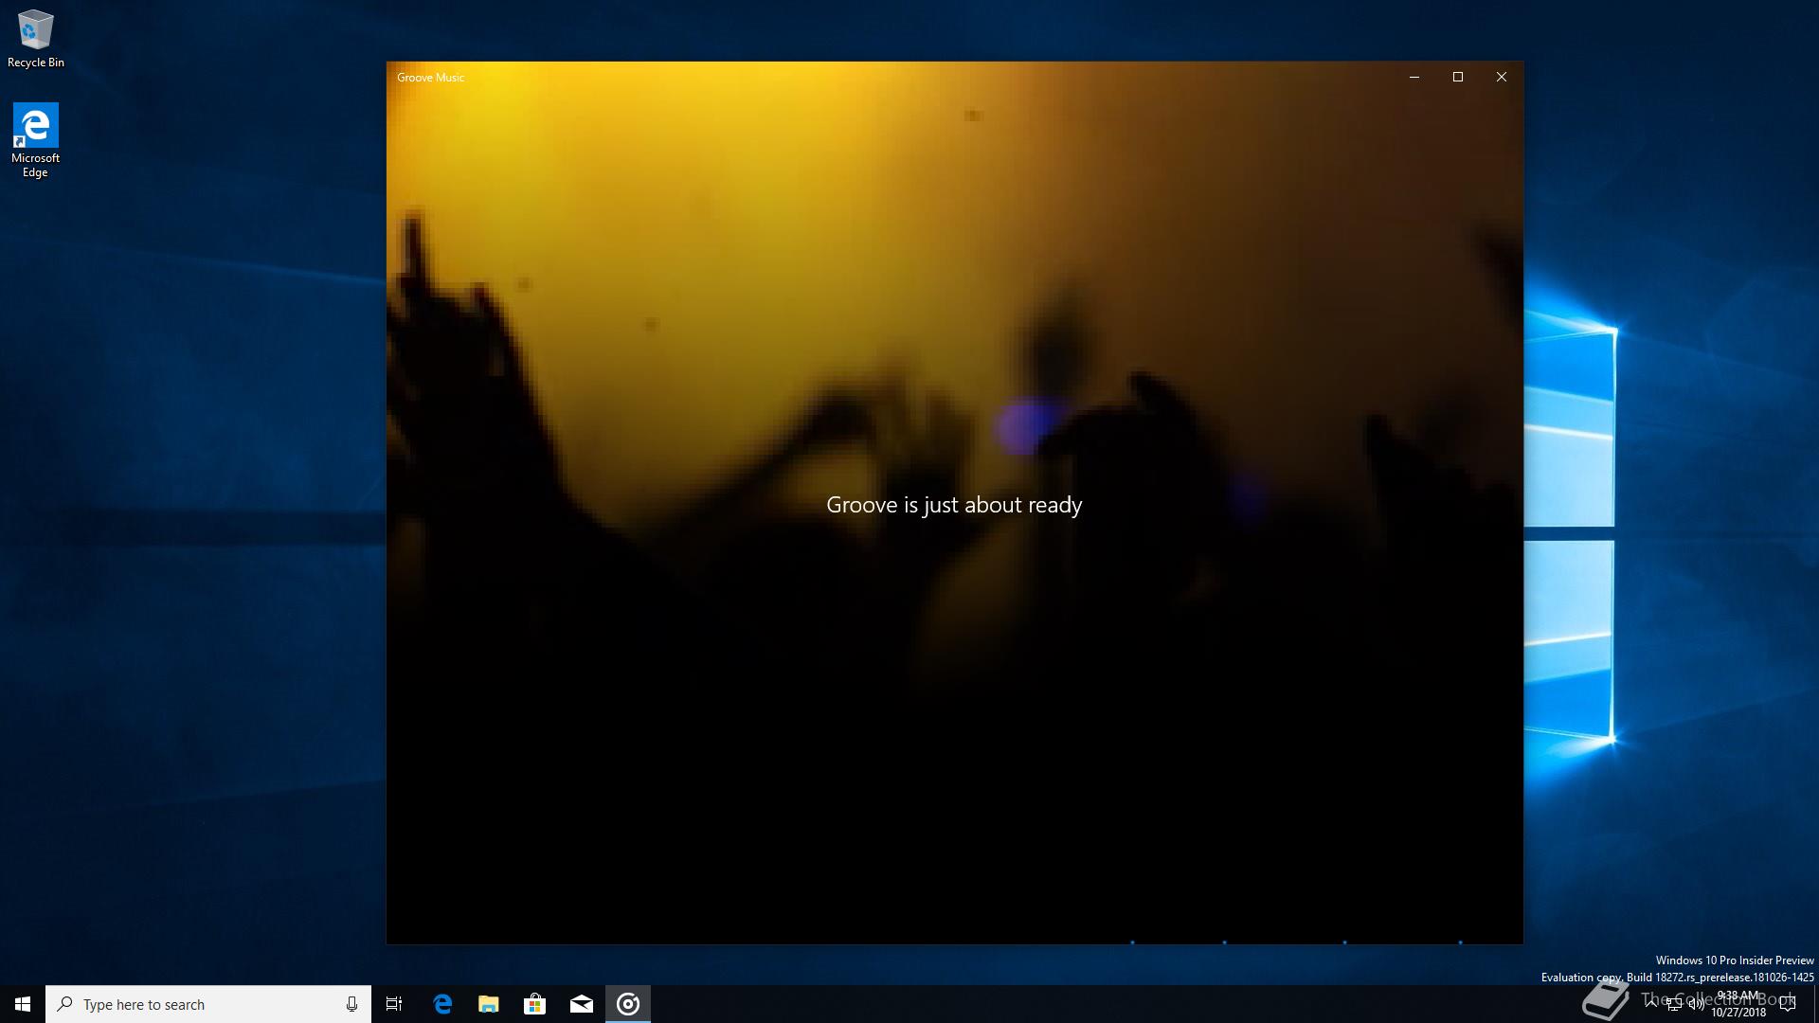Open the network status tray icon

[1674, 1004]
